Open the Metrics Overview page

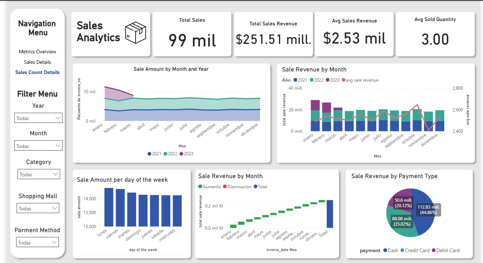tap(37, 52)
